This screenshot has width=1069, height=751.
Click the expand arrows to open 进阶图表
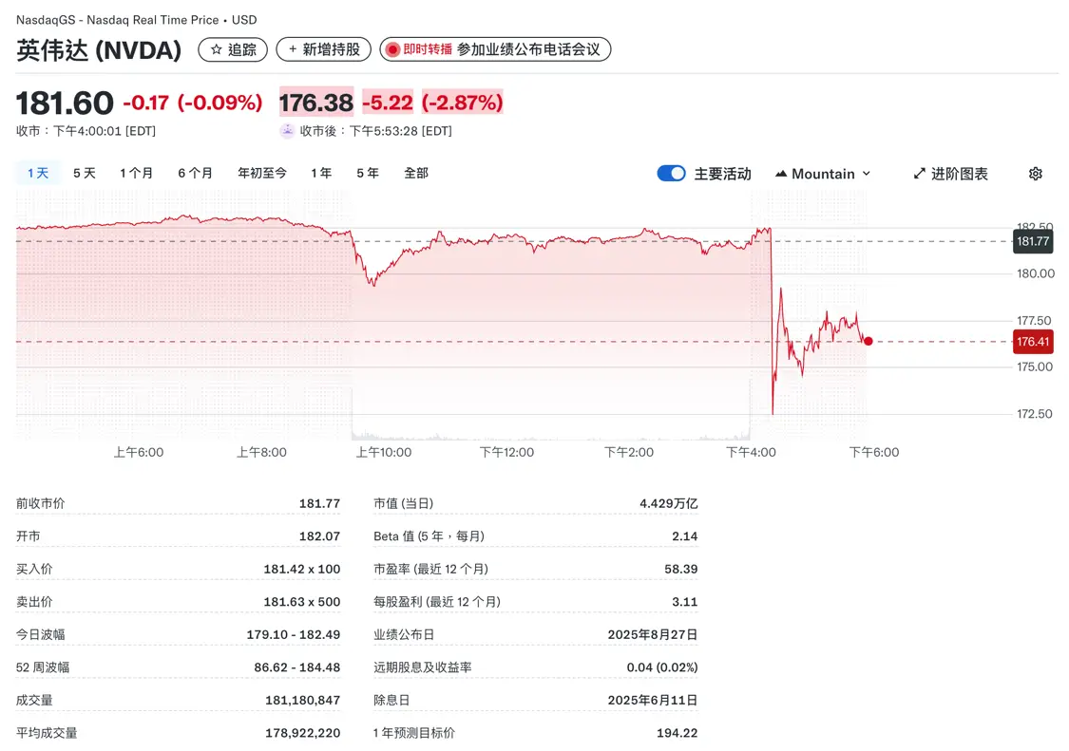919,174
